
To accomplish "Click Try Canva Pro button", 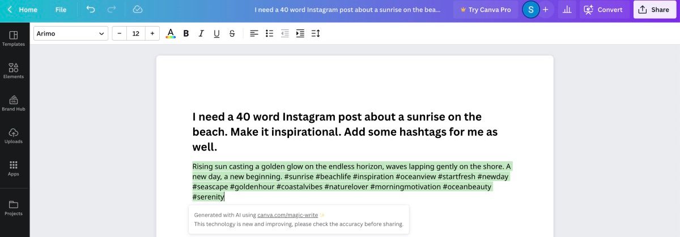I will (485, 10).
